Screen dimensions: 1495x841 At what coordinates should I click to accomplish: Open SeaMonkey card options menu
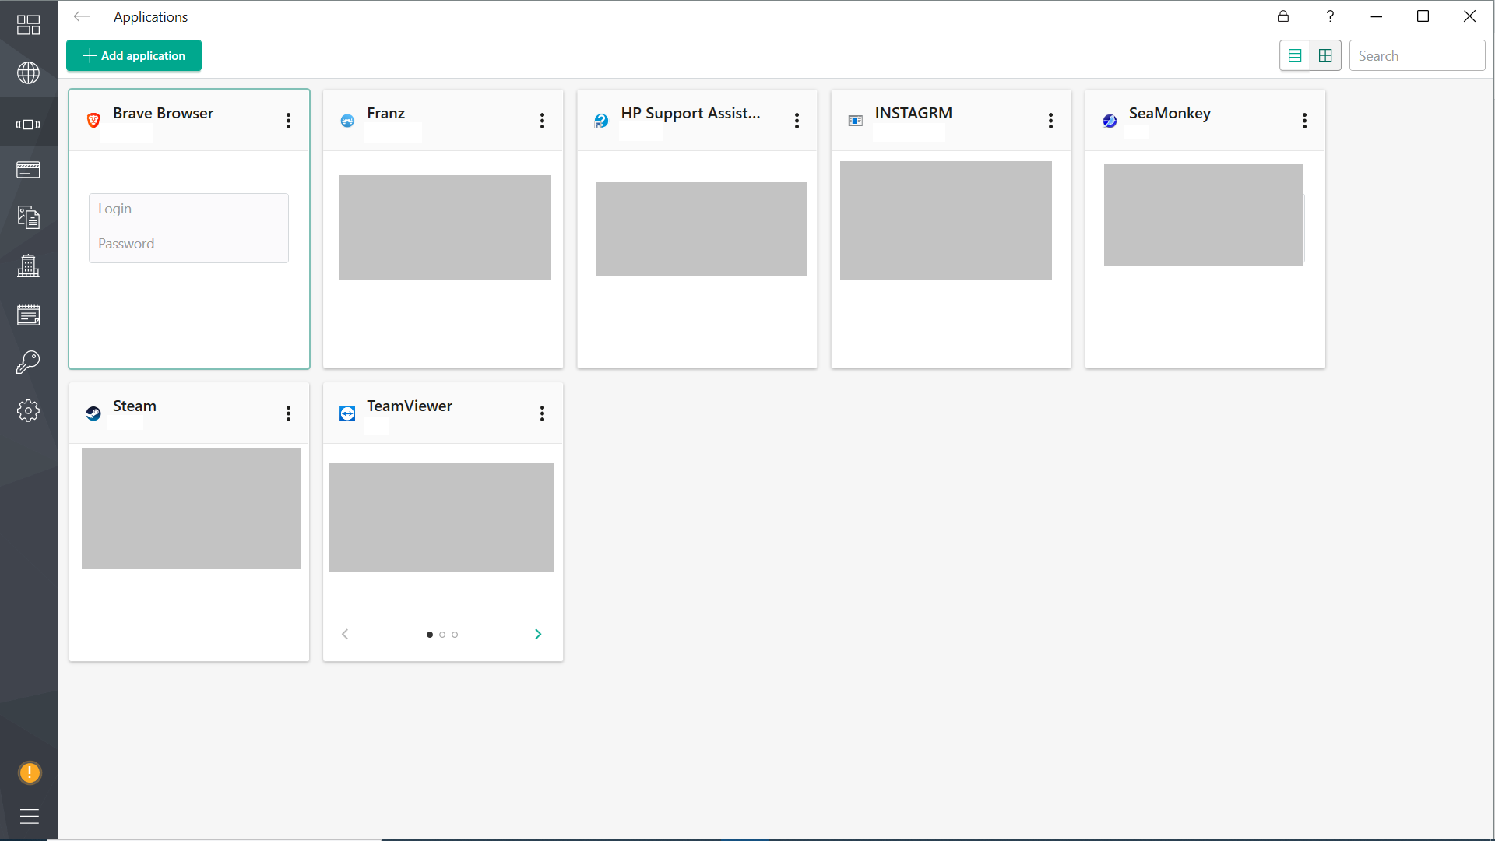point(1304,121)
